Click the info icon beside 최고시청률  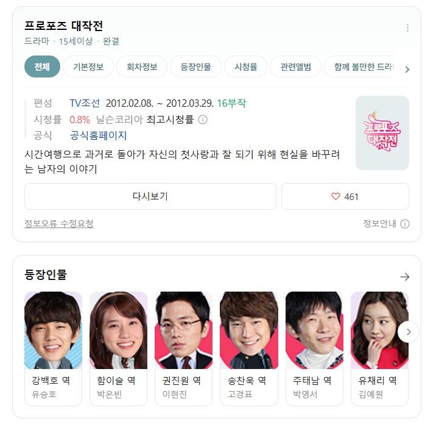pos(203,120)
